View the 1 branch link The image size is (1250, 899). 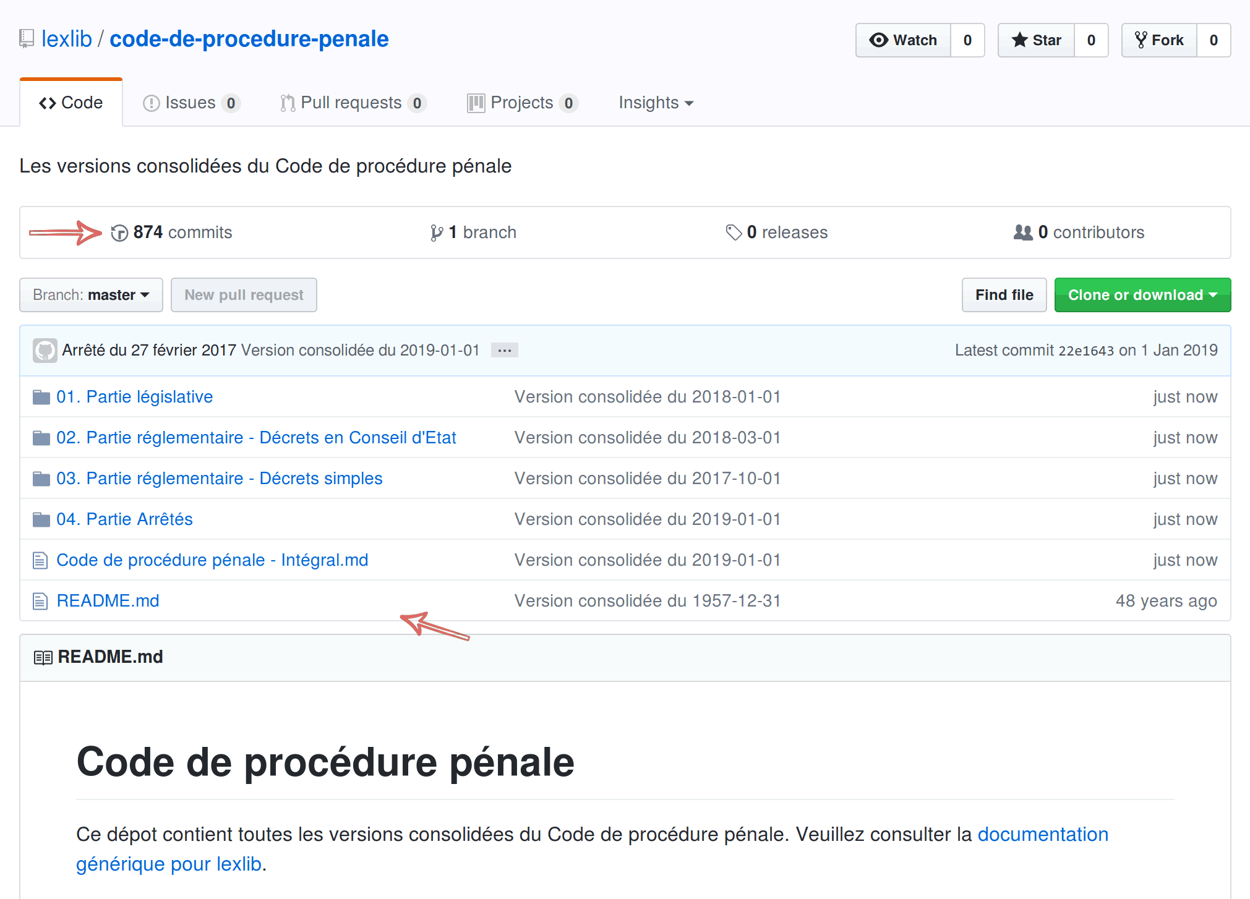473,232
